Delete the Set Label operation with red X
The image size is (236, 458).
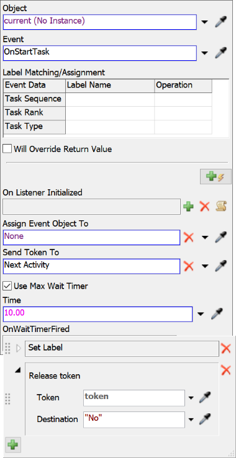click(226, 348)
